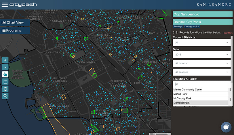Viewport: 234px width, 135px height.
Task: Open Chart View panel
Action: point(13,22)
